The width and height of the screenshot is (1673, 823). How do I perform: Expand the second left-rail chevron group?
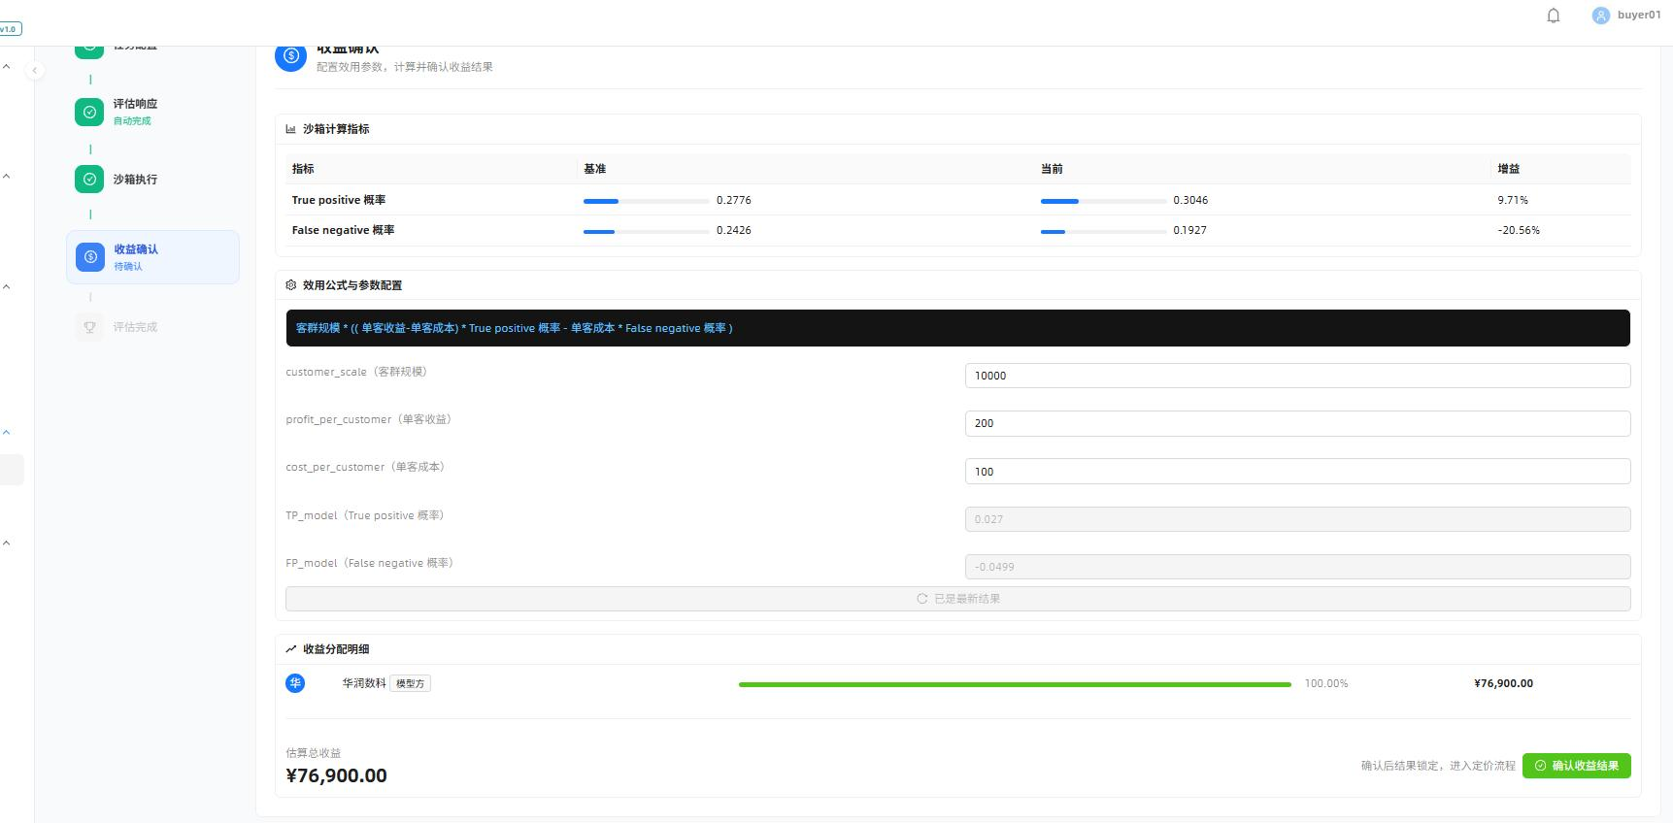click(x=7, y=177)
